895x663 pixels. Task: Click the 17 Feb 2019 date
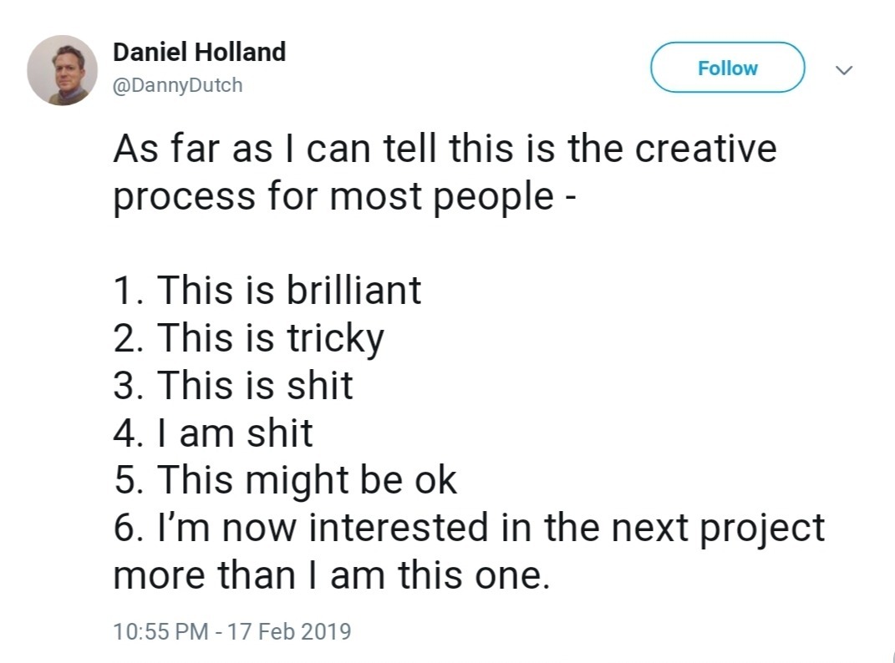[x=291, y=630]
